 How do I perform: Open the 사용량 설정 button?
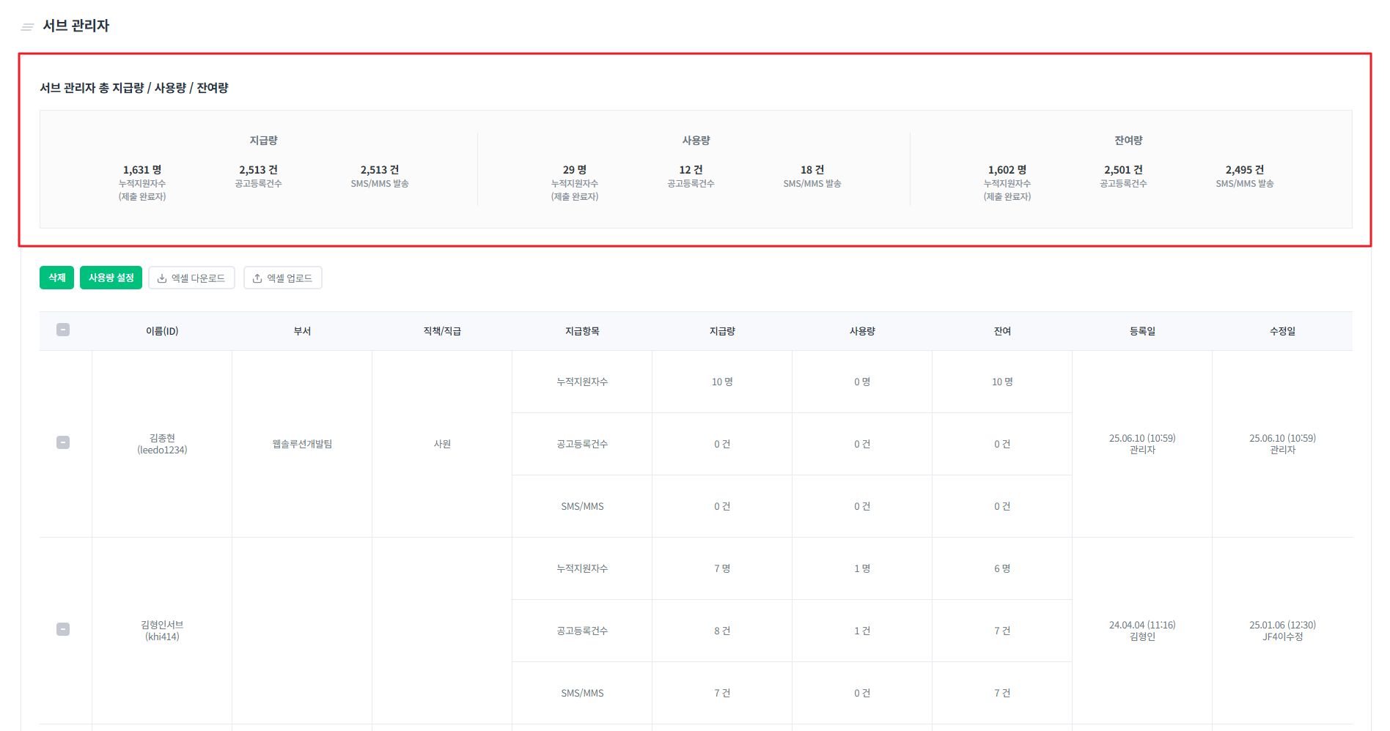click(x=111, y=278)
